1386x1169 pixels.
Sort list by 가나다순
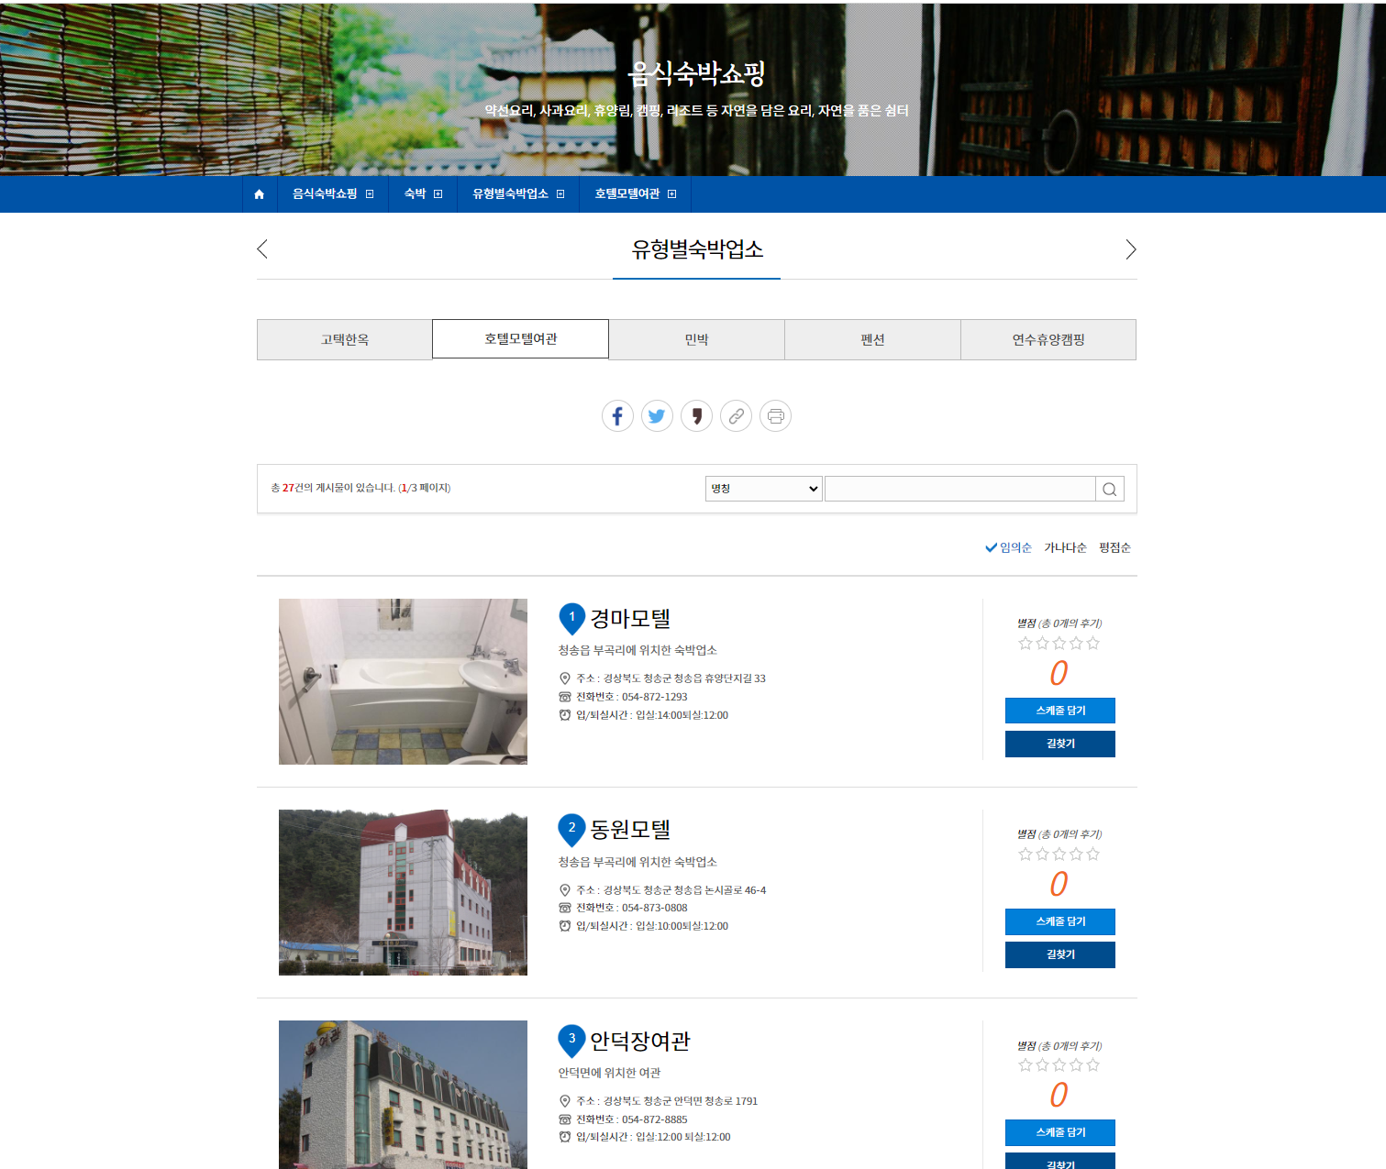click(1065, 547)
